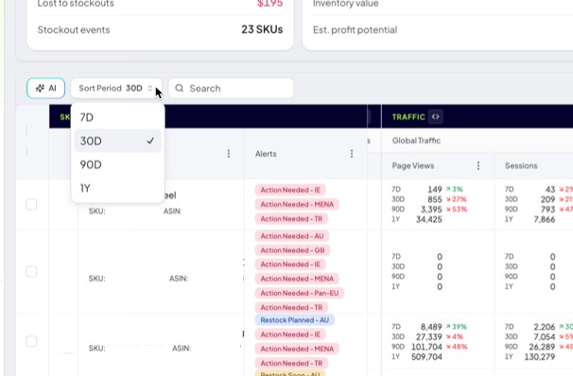Select 30D in the sort period menu
Screen dimensions: 573x376
tap(117, 141)
